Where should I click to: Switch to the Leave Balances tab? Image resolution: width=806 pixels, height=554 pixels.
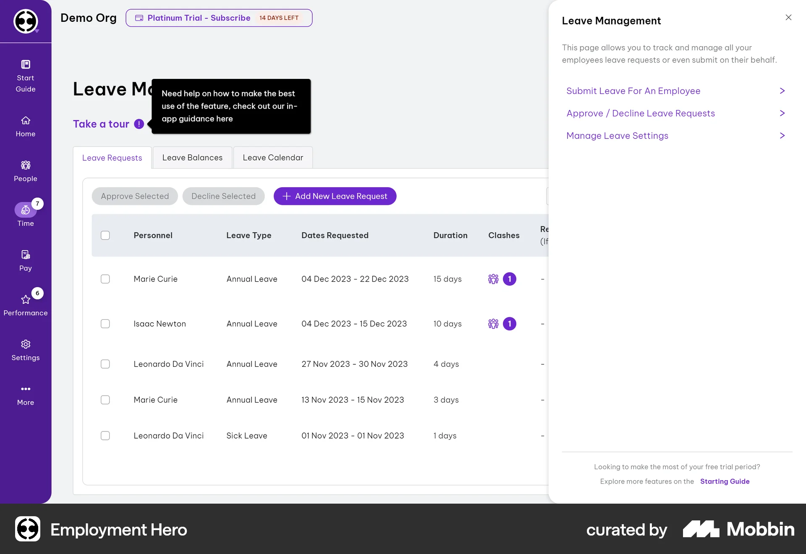(192, 157)
